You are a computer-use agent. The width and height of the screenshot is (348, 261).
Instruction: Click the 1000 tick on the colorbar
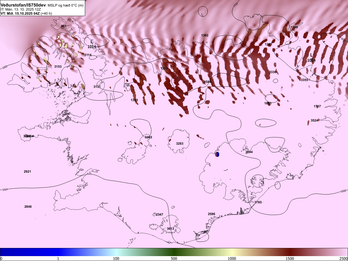coord(232,258)
